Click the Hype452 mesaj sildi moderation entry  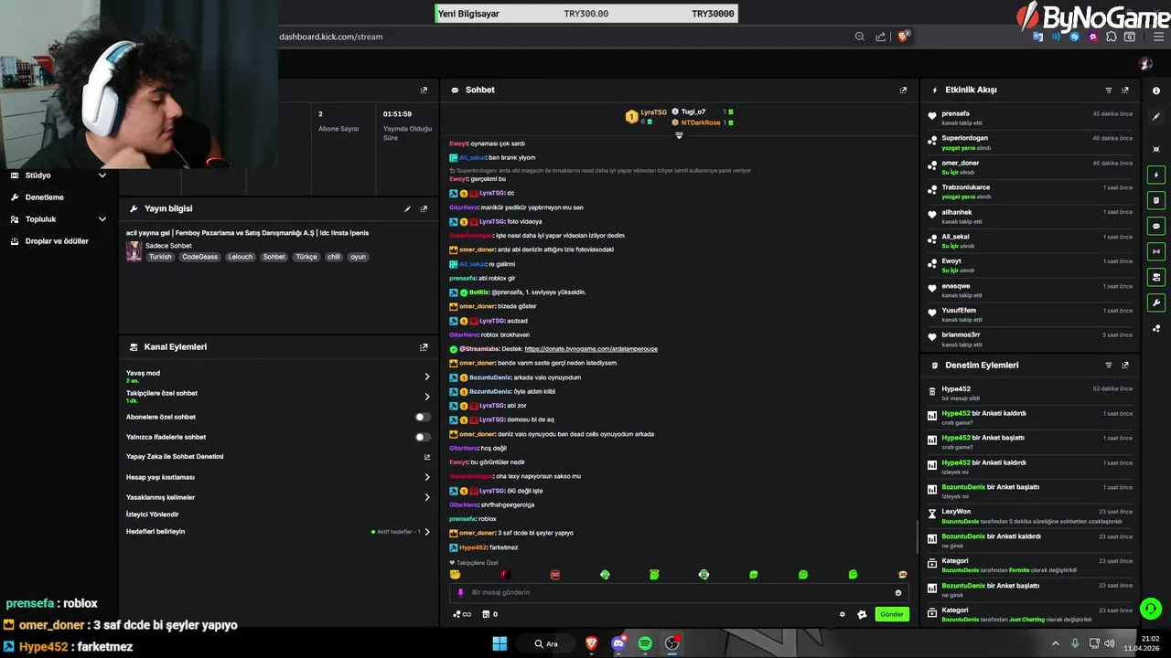[x=1030, y=393]
